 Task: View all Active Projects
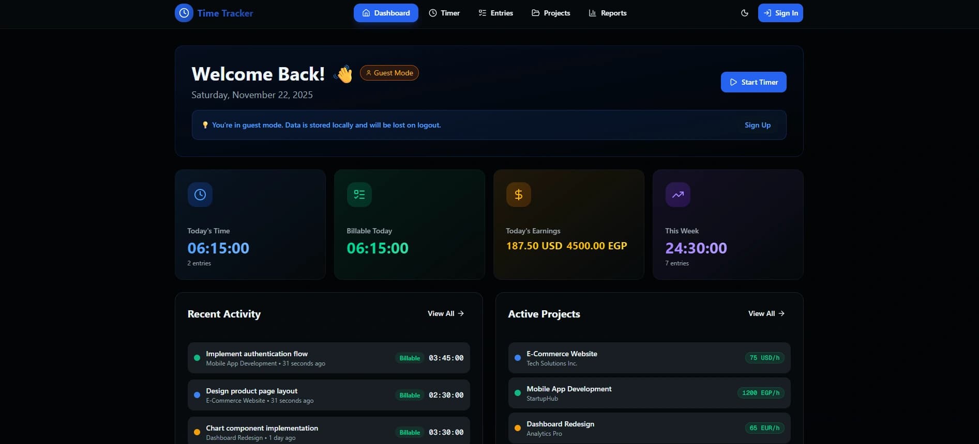(x=766, y=313)
